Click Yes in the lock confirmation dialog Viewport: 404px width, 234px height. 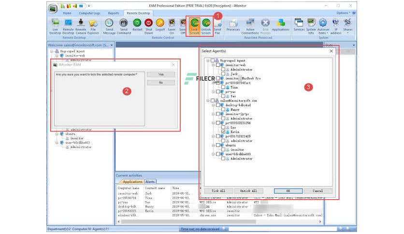pos(161,74)
